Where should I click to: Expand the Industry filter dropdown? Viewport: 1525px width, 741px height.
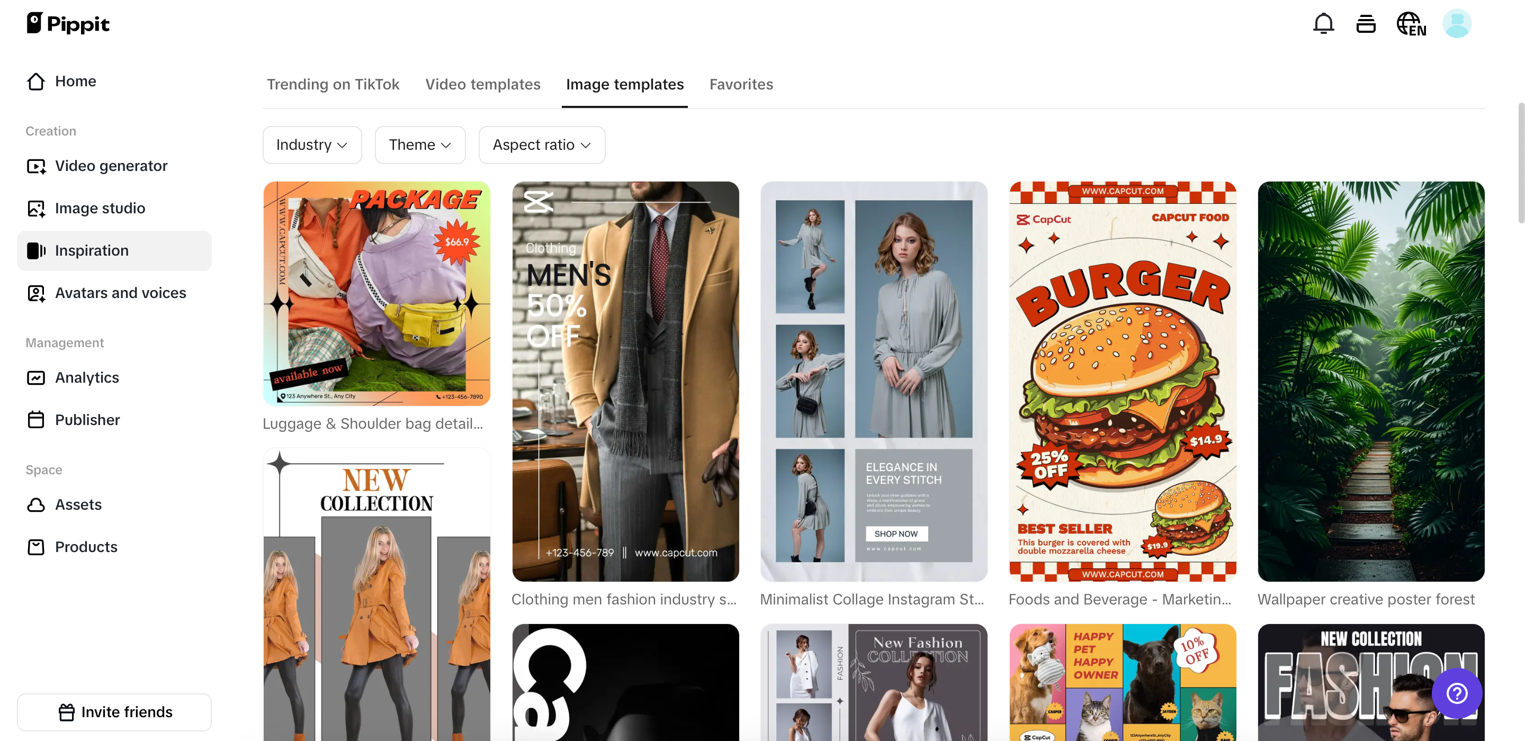point(312,145)
